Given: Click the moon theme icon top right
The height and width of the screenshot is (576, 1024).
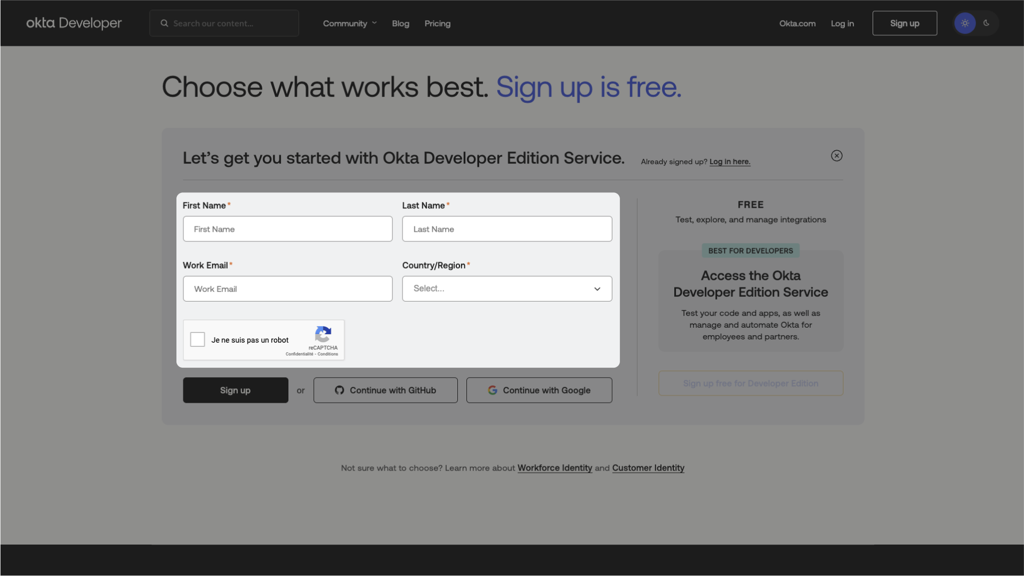Looking at the screenshot, I should coord(986,23).
